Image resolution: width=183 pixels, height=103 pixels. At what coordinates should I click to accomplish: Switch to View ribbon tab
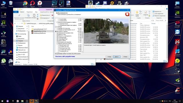coord(36,12)
